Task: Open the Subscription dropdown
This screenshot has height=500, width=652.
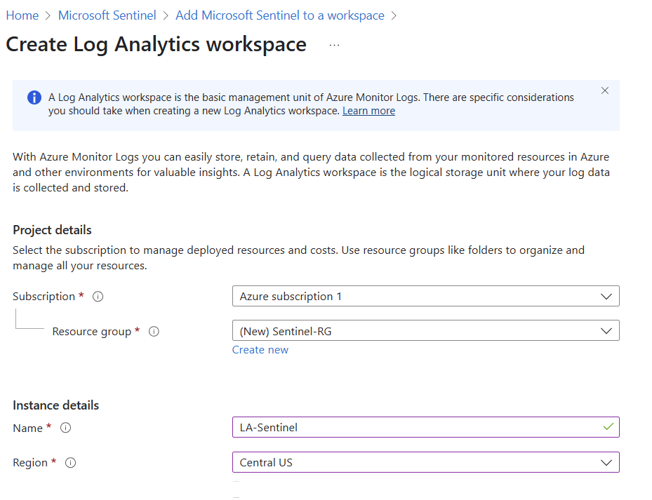Action: pyautogui.click(x=426, y=297)
